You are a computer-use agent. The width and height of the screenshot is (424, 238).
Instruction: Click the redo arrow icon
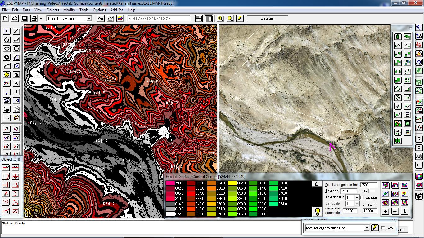pos(408,46)
